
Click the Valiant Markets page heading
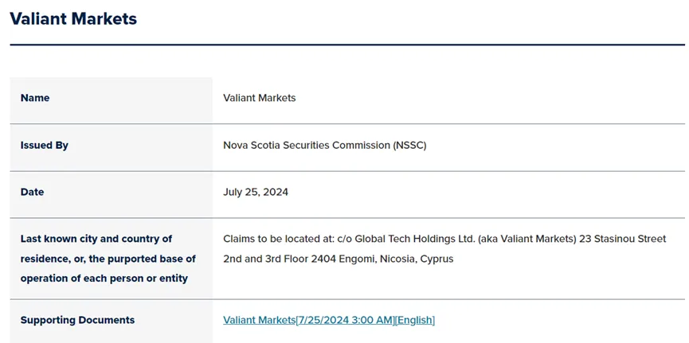73,18
